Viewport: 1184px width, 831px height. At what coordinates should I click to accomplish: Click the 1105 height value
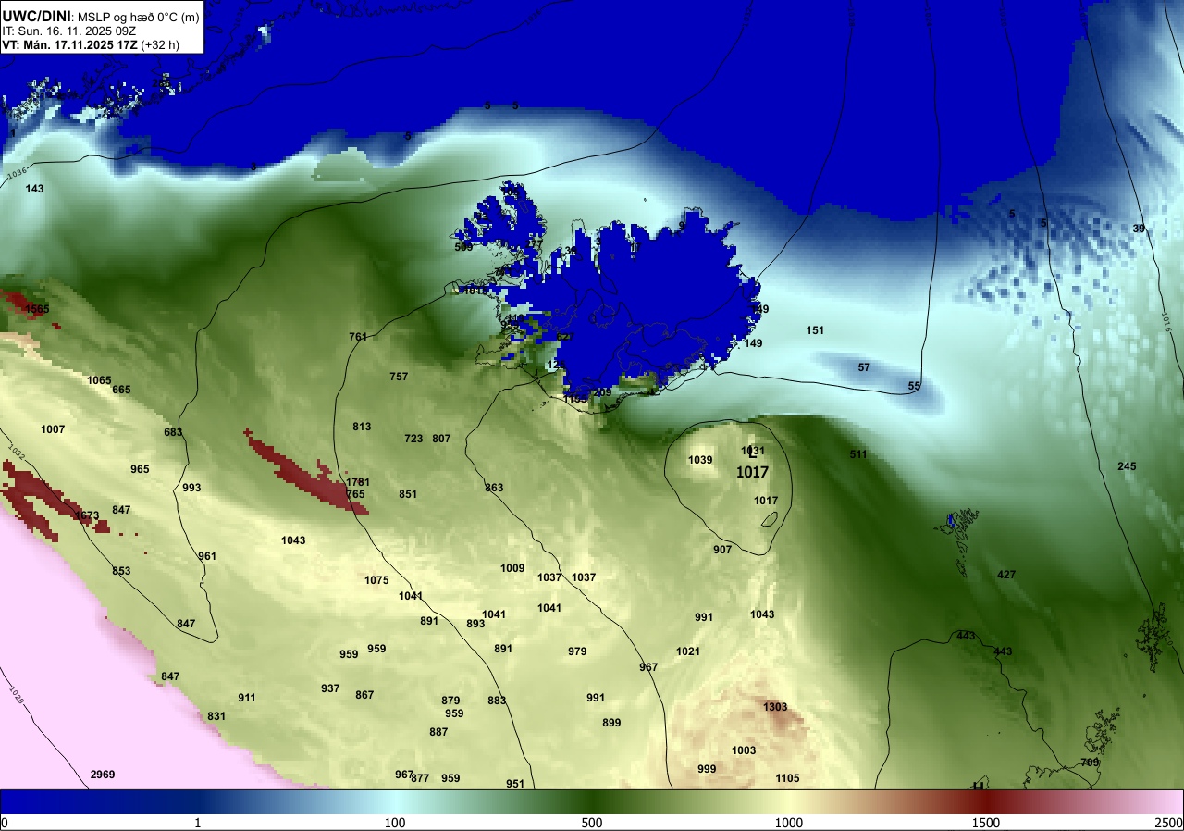(787, 778)
